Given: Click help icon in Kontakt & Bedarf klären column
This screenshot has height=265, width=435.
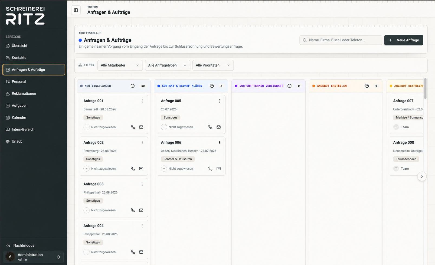Looking at the screenshot, I should (x=212, y=86).
